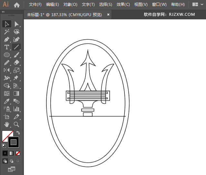The width and height of the screenshot is (206, 175).
Task: Select the Artboard tool
Action: (x=7, y=117)
